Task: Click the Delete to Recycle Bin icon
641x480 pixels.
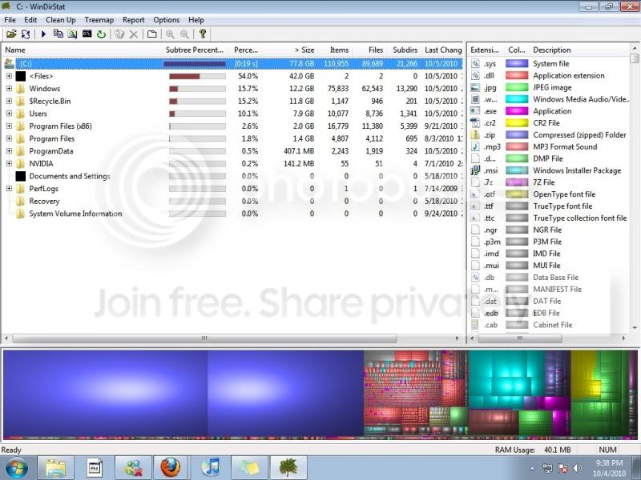Action: (119, 34)
